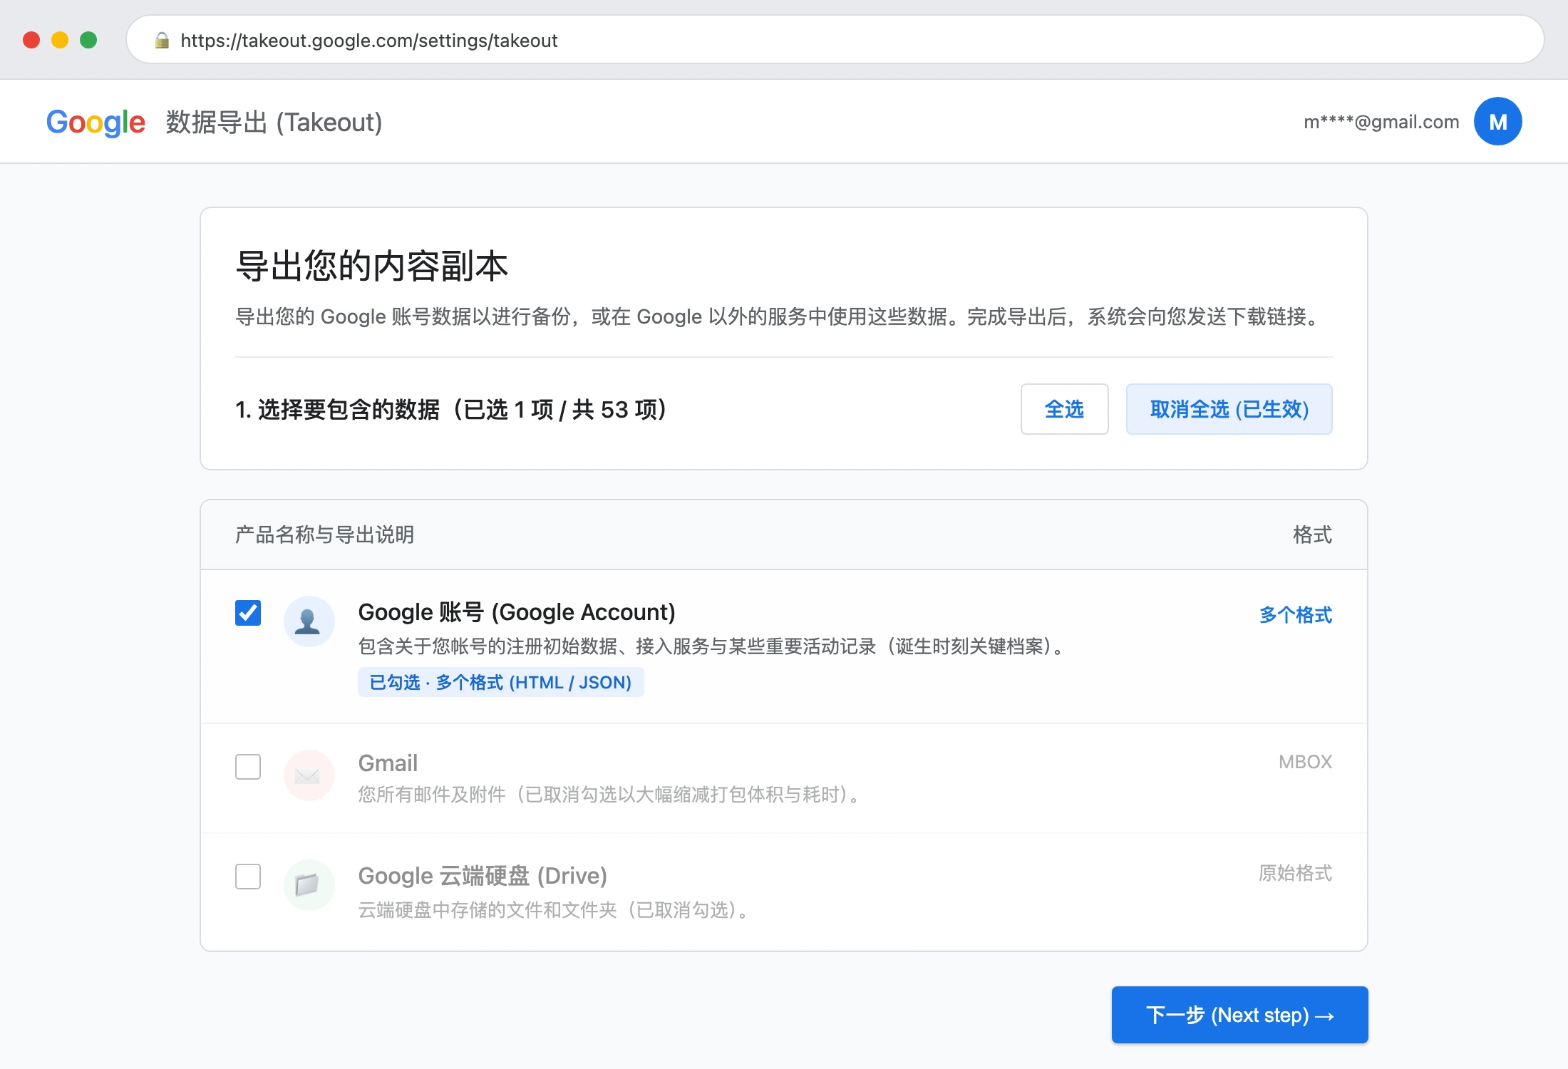
Task: Click the MBOX format label for Gmail
Action: coord(1305,762)
